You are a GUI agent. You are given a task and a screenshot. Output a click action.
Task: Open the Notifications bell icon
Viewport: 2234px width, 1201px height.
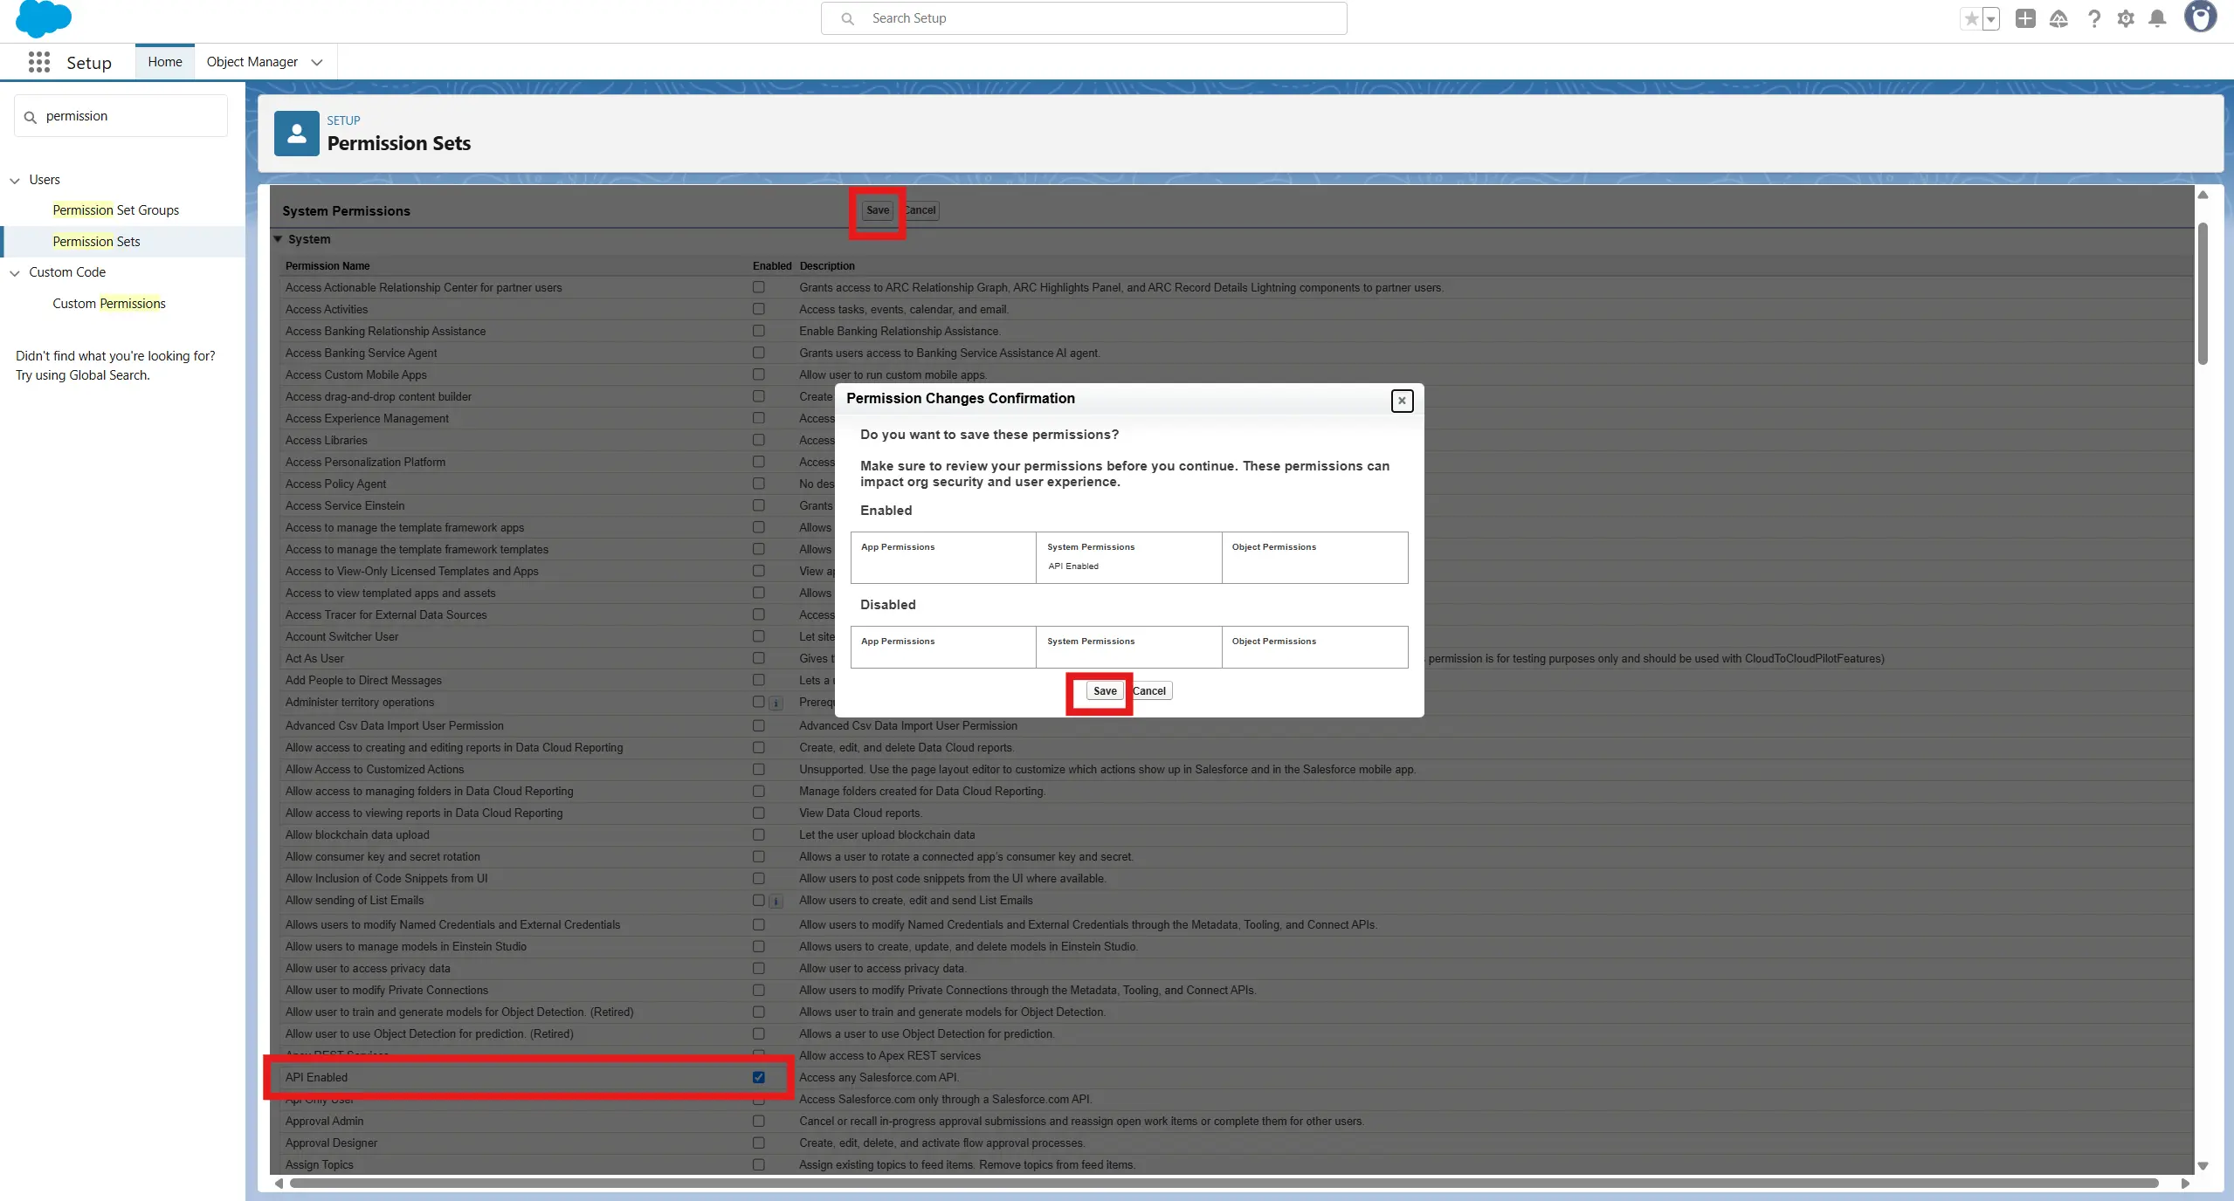[x=2157, y=18]
